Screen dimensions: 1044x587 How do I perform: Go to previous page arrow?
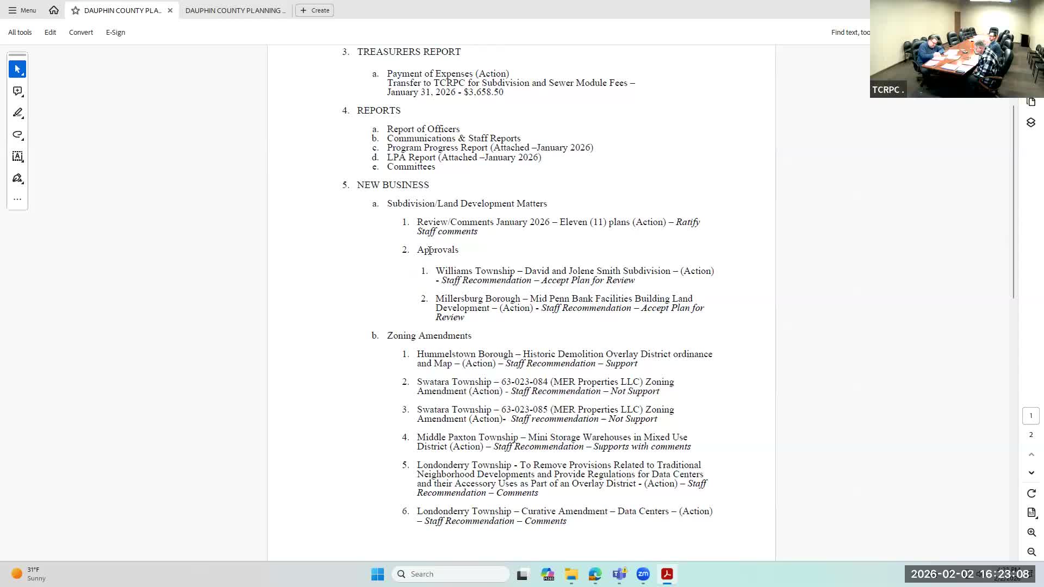[x=1031, y=454]
